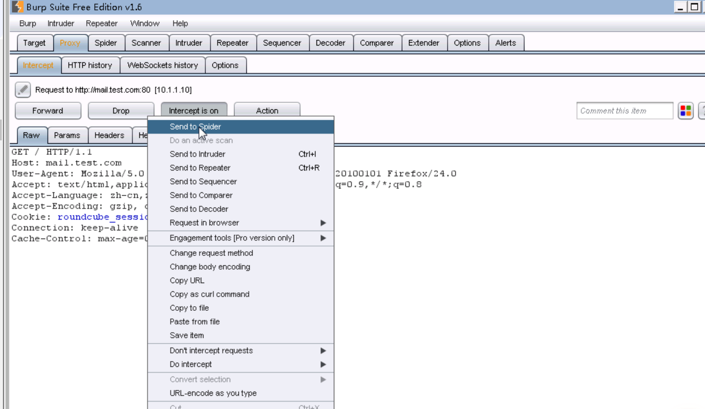Open the Burp menu
The width and height of the screenshot is (705, 409).
(x=28, y=24)
